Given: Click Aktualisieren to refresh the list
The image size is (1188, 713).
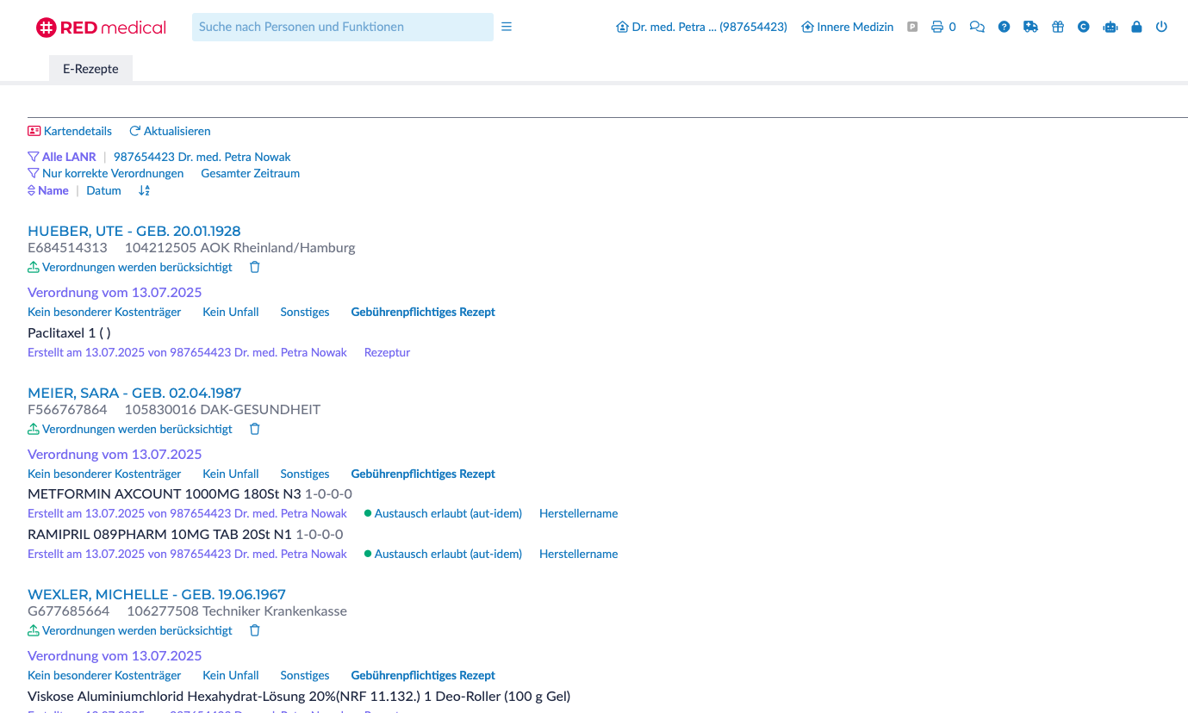Looking at the screenshot, I should [x=170, y=131].
